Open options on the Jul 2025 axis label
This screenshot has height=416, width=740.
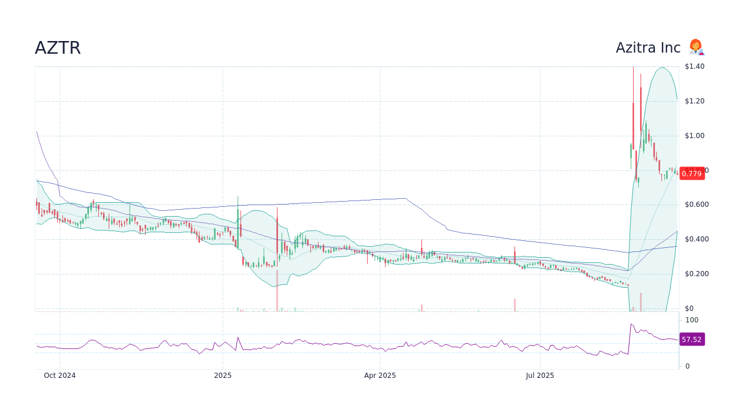click(x=541, y=375)
